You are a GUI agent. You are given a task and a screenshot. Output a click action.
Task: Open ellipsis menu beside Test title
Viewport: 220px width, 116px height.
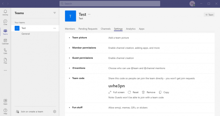(89, 14)
